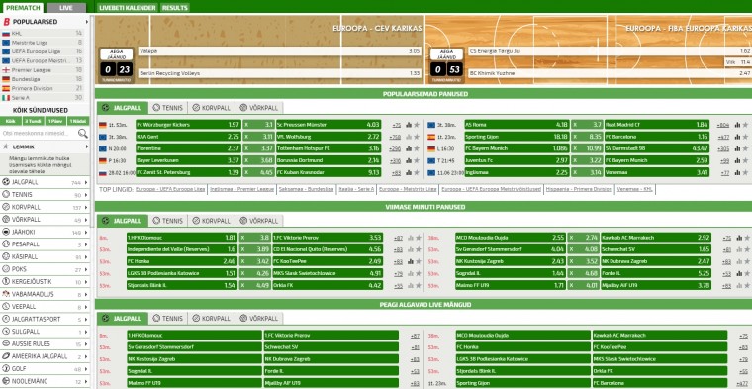This screenshot has height=389, width=752.
Task: Expand the Lemmik favorites section
Action: 87,146
